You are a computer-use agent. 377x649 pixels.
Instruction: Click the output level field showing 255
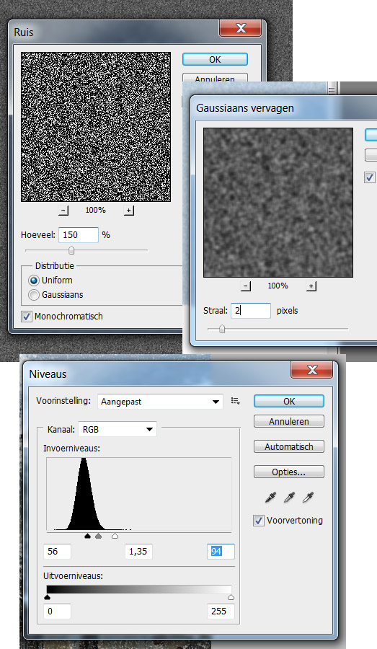pyautogui.click(x=221, y=611)
